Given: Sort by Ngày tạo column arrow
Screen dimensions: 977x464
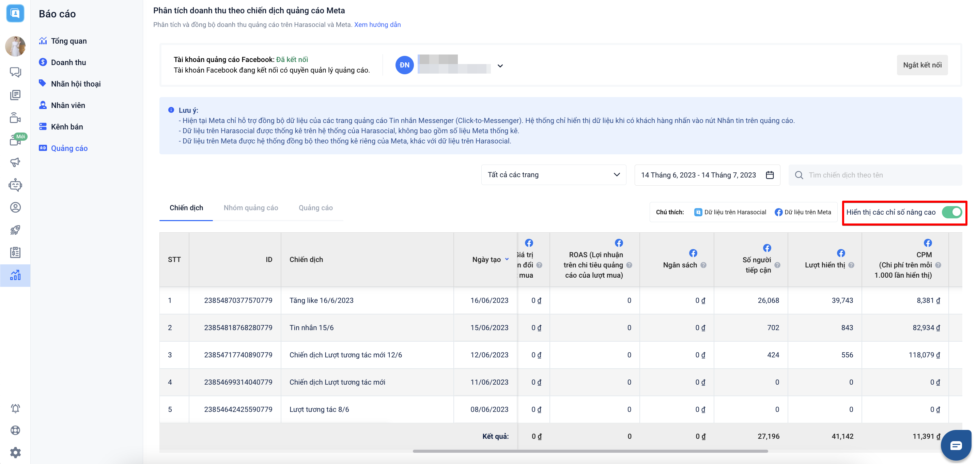Looking at the screenshot, I should tap(507, 259).
